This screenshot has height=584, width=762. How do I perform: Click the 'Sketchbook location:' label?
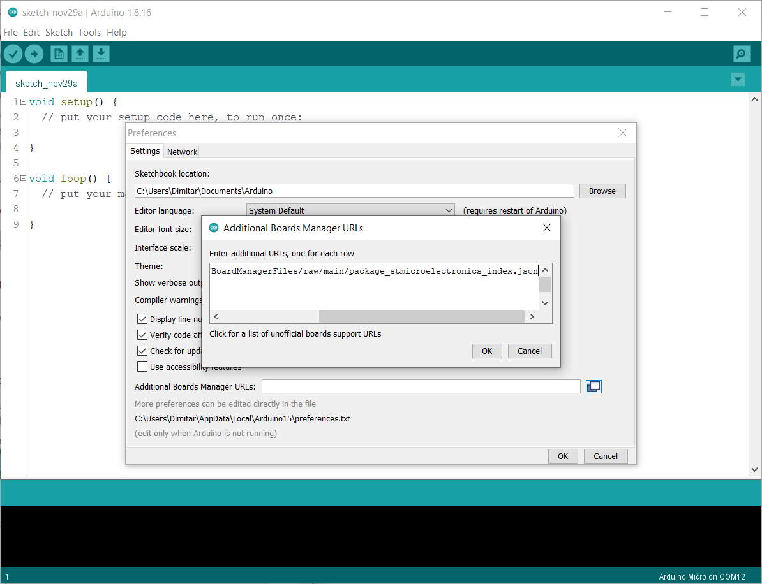pos(172,174)
